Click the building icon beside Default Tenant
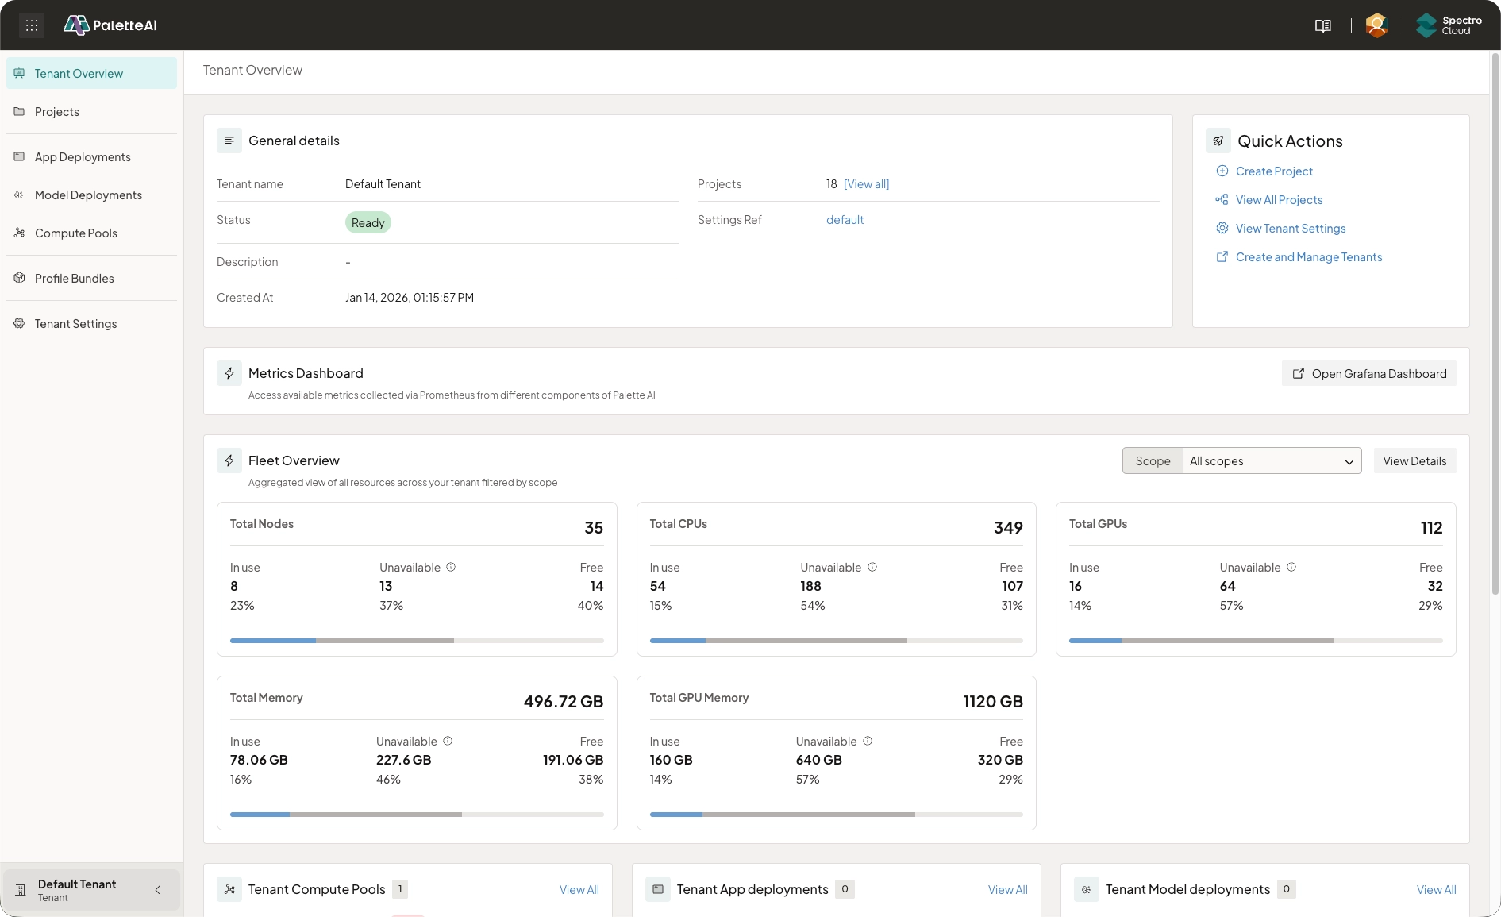The width and height of the screenshot is (1501, 917). coord(21,890)
